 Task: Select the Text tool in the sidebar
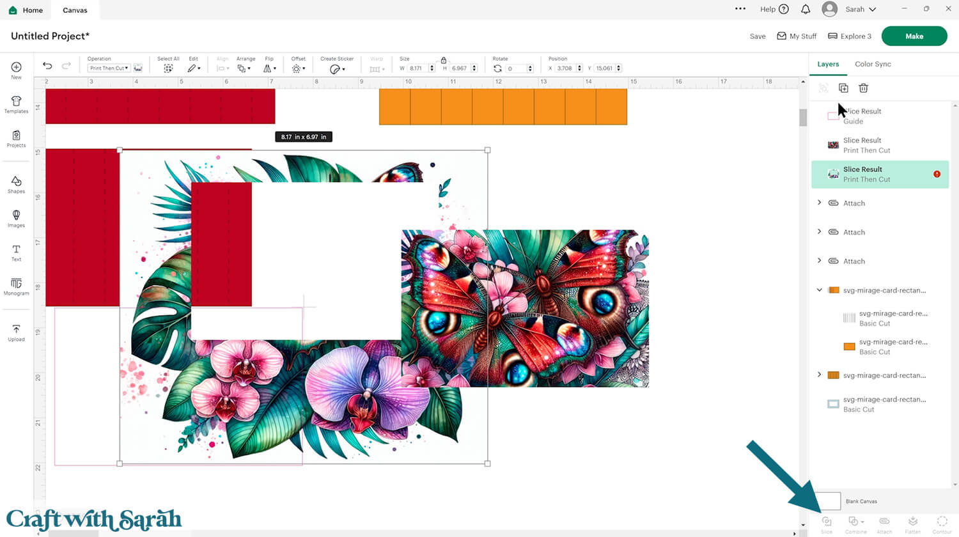(x=16, y=253)
